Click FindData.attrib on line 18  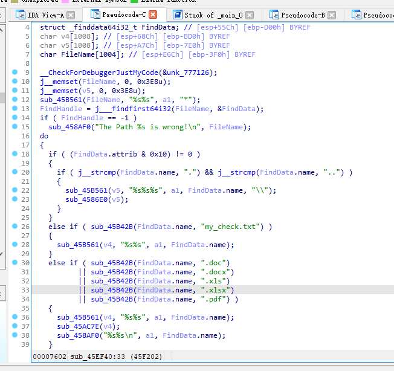[x=106, y=154]
